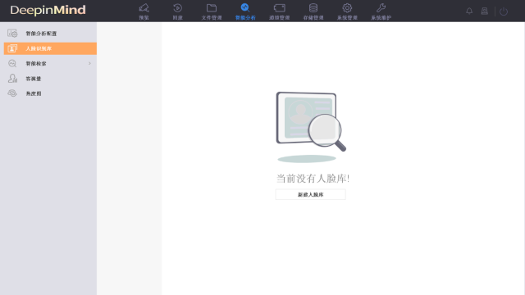Image resolution: width=525 pixels, height=295 pixels.
Task: Expand the 智能检索 submenu arrow
Action: point(89,63)
